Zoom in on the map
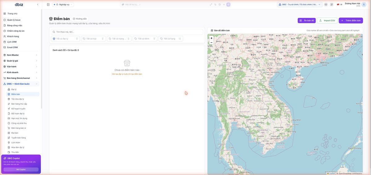This screenshot has width=371, height=175. (x=211, y=38)
